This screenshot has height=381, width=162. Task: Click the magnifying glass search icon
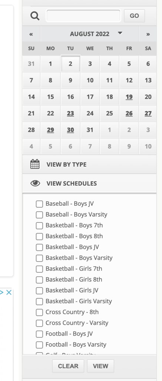click(x=35, y=16)
